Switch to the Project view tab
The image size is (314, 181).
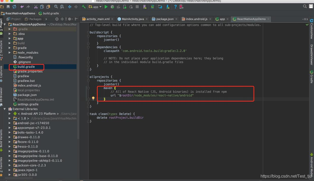click(x=14, y=19)
